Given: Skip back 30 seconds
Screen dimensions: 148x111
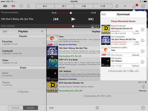Looking at the screenshot, I should pos(45,6).
